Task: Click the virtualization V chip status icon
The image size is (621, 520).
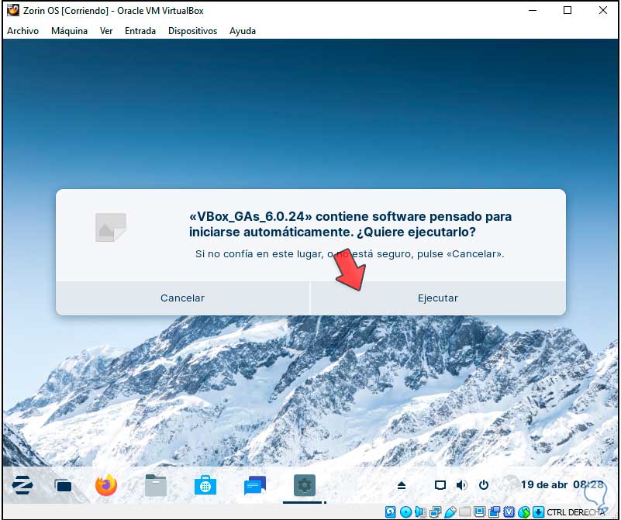Action: point(509,512)
